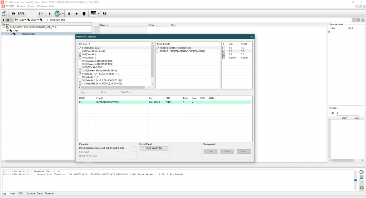The height and width of the screenshot is (198, 366).
Task: Open the Task breadcrumb dropdown arrow
Action: coord(25,20)
